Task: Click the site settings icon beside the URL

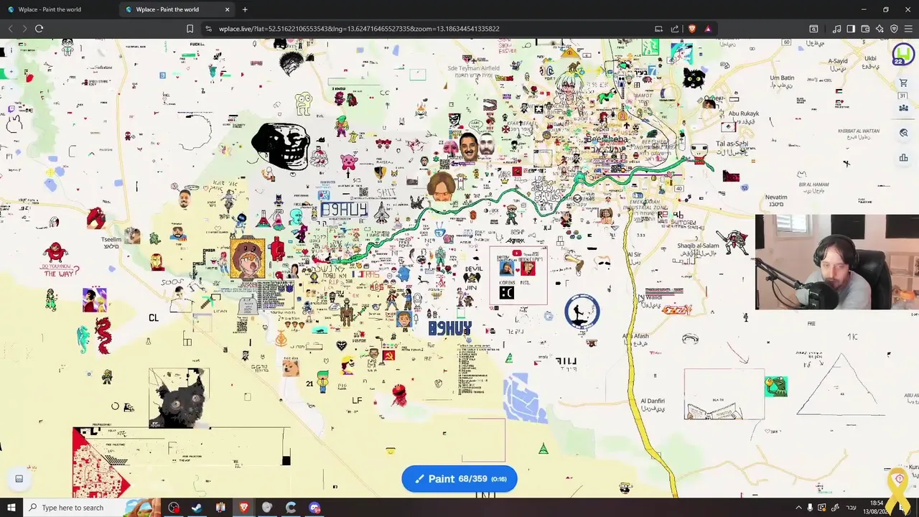Action: [x=208, y=29]
